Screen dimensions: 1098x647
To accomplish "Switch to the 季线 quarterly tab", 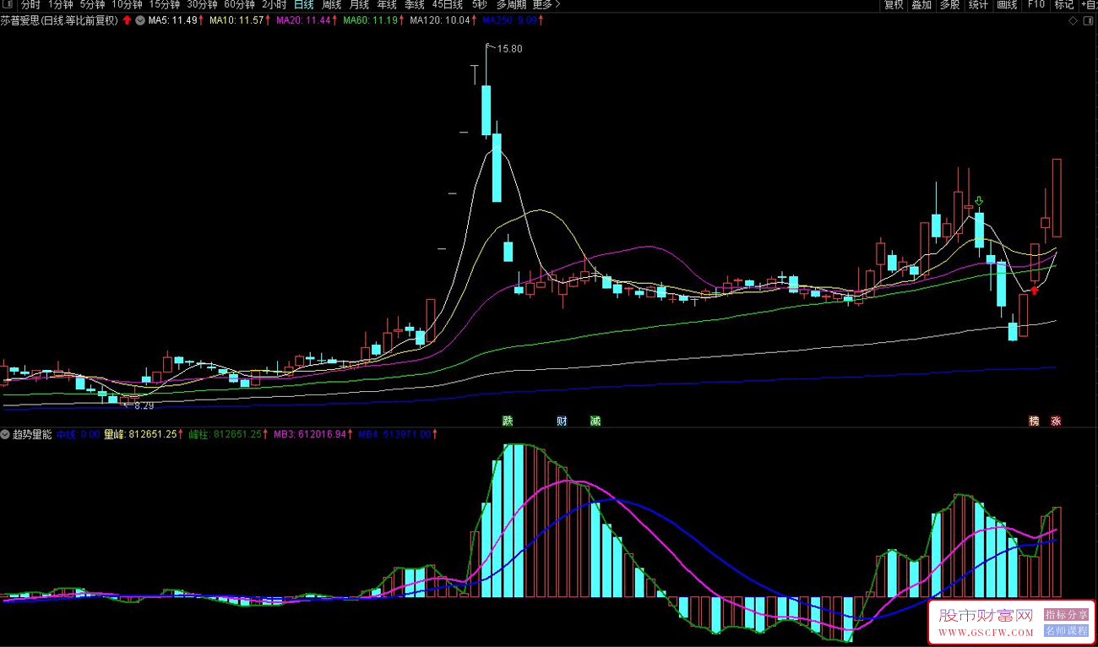I will pos(414,5).
